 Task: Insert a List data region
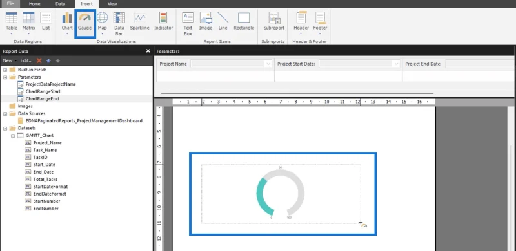click(46, 21)
